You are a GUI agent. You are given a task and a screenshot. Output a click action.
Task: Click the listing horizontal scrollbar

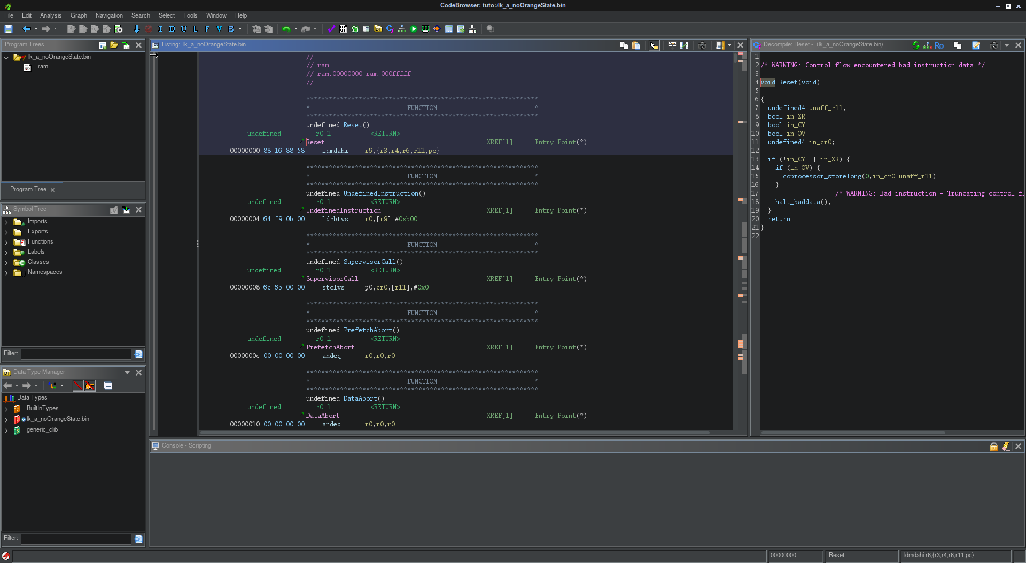(454, 433)
